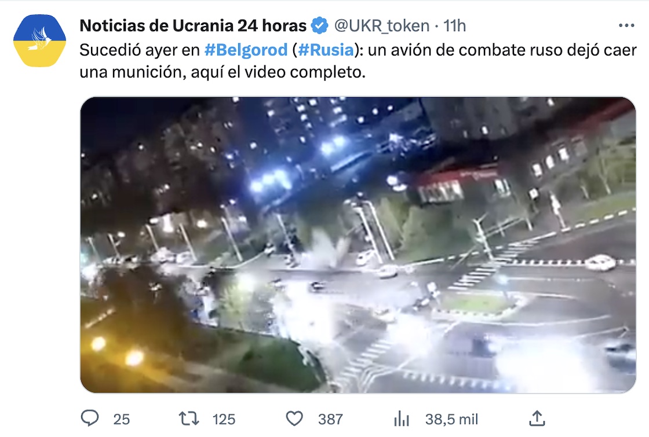Image resolution: width=649 pixels, height=437 pixels.
Task: Open the Noticias de Ucrania 24 horas profile name
Action: point(193,25)
